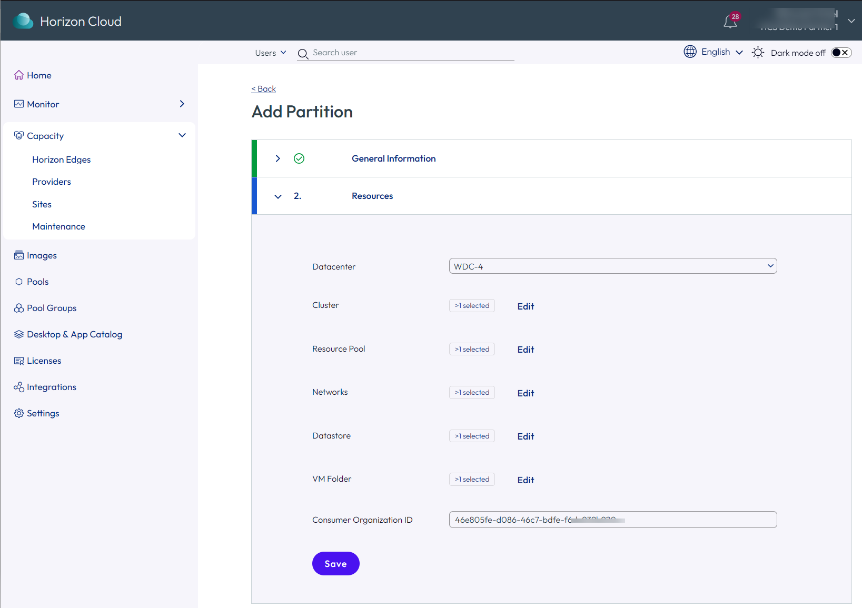The width and height of the screenshot is (862, 608).
Task: Edit the VM Folder selection
Action: pyautogui.click(x=526, y=480)
